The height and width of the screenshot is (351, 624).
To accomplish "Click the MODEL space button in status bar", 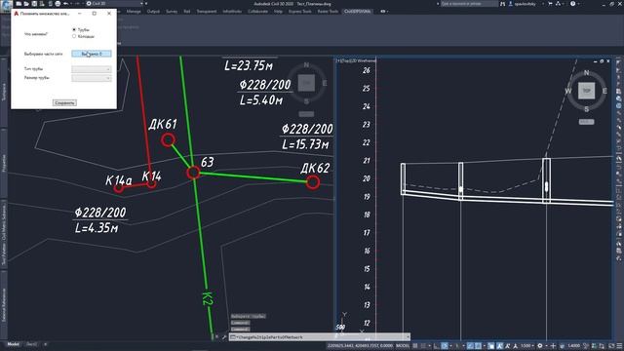I will 403,346.
